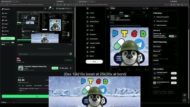Click Show more under What's happening
This screenshot has height=107, width=190.
point(156,64)
